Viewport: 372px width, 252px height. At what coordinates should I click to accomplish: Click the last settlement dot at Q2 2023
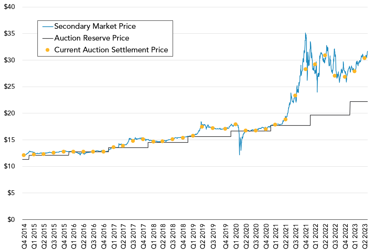point(365,58)
